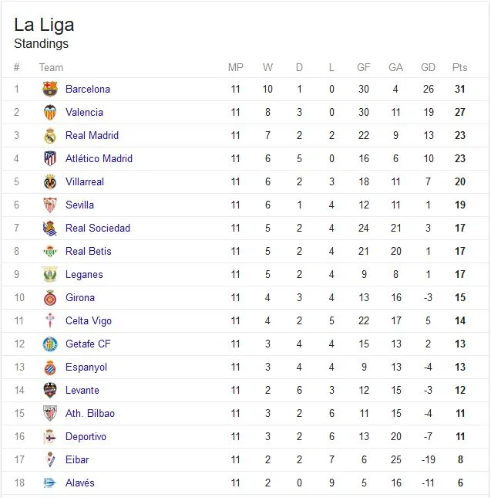Select the Celta Vigo team name
This screenshot has height=498, width=491.
[x=89, y=320]
